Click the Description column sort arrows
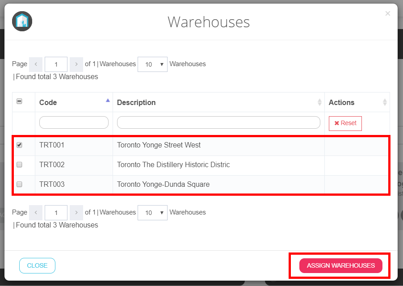 [x=319, y=102]
